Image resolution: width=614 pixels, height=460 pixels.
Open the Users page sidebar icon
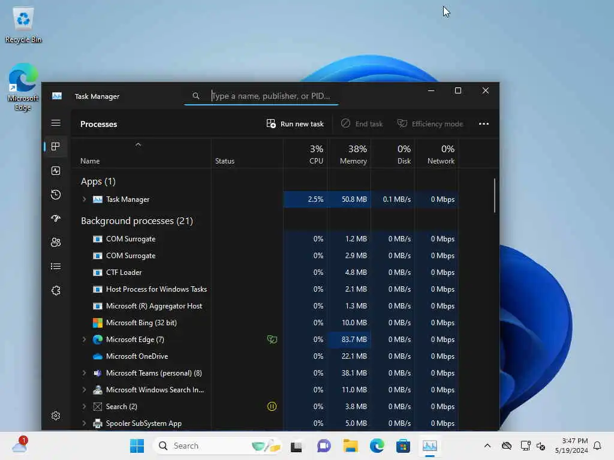tap(56, 243)
